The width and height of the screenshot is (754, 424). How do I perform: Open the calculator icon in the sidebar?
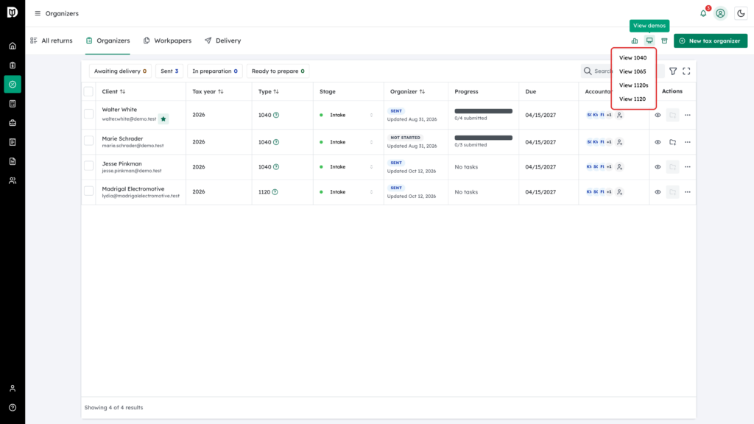point(13,104)
